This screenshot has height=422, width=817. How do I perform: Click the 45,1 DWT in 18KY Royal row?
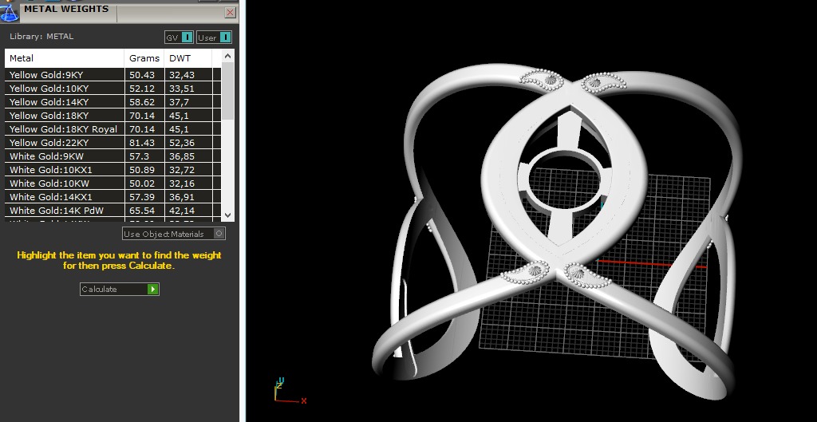click(179, 129)
